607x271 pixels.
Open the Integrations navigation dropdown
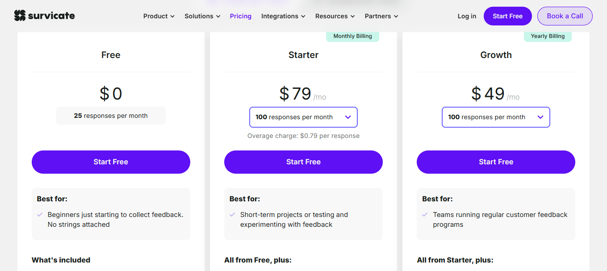[x=283, y=16]
